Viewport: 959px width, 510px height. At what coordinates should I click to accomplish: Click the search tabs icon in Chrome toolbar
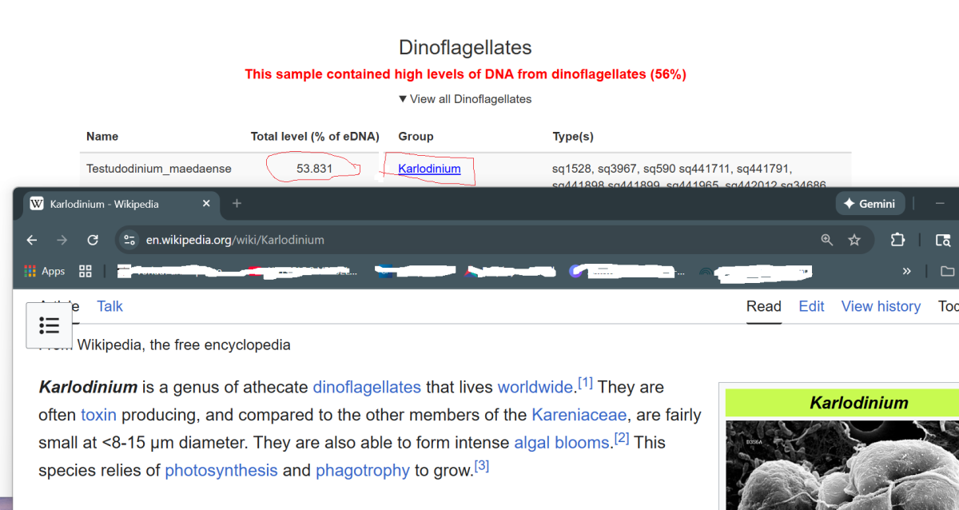point(943,240)
